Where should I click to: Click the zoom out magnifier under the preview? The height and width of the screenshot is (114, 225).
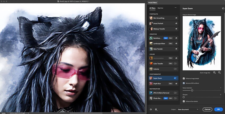[x=219, y=73]
